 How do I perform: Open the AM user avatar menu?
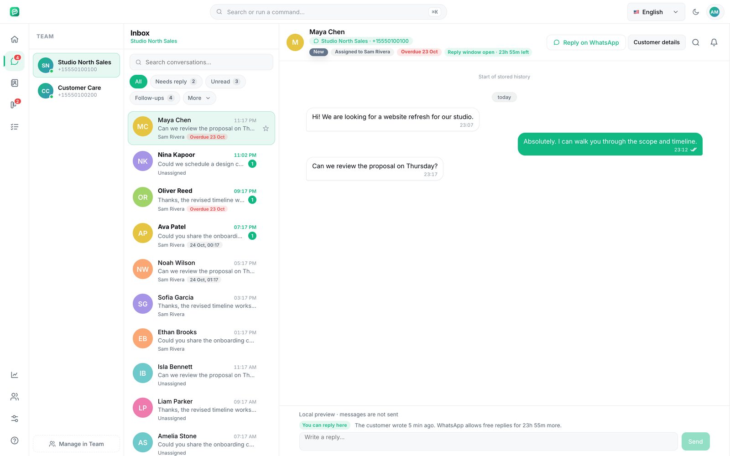tap(714, 12)
